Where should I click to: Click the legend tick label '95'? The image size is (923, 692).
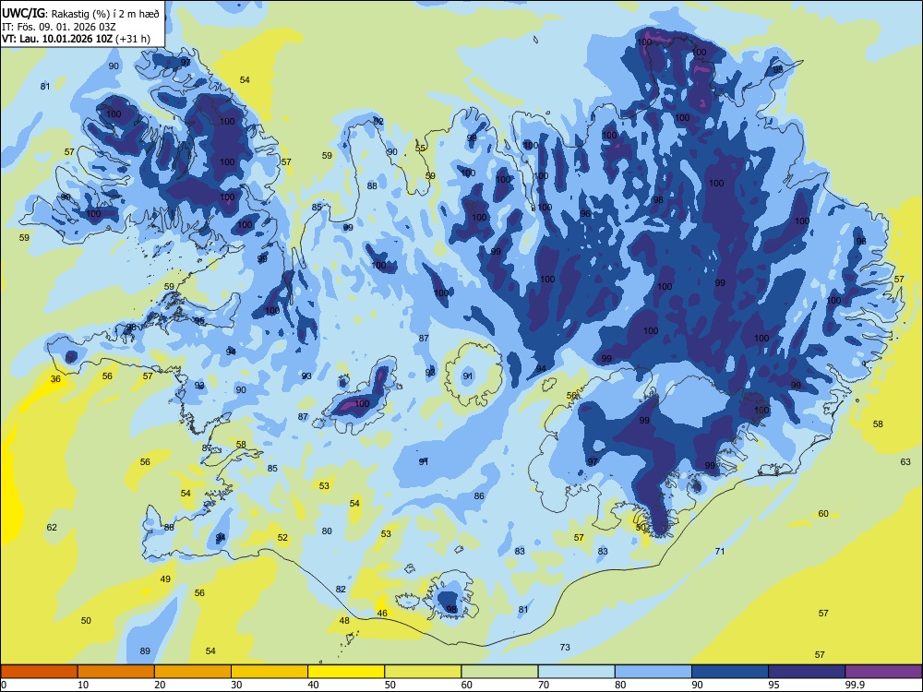pos(773,685)
